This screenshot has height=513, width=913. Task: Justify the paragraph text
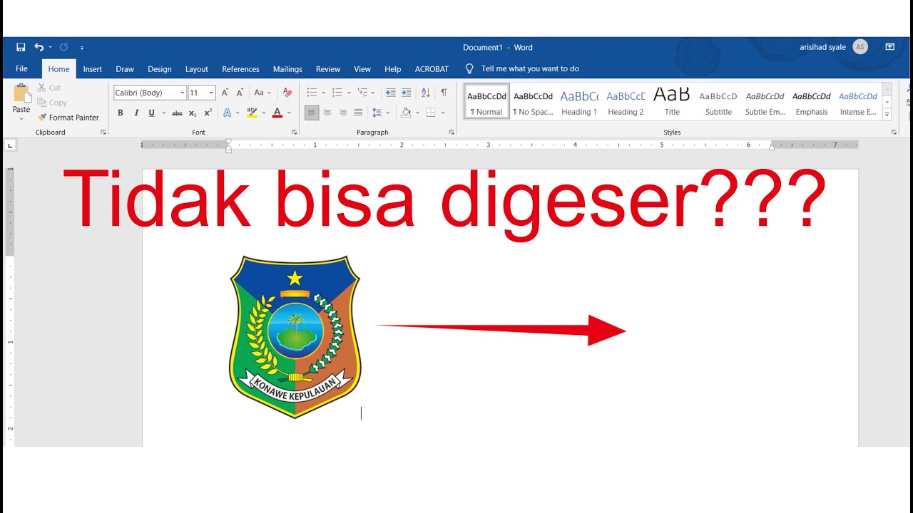click(358, 113)
